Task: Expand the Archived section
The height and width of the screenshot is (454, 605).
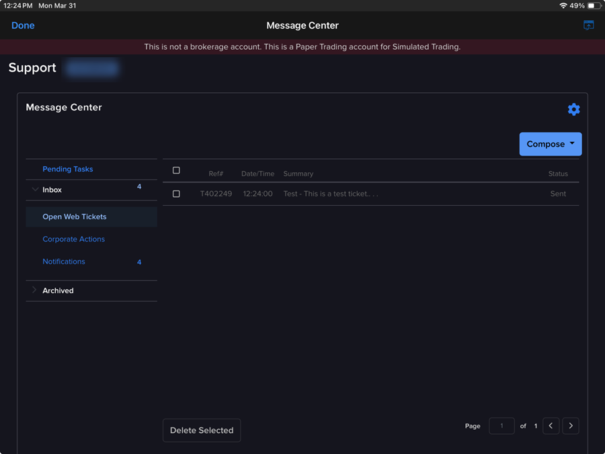Action: pyautogui.click(x=34, y=290)
